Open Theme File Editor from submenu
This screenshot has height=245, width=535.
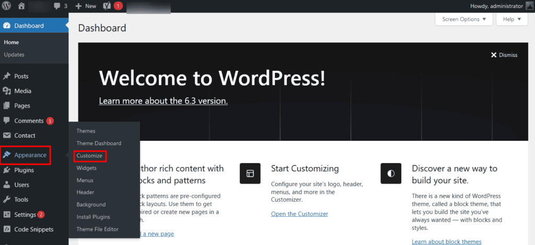click(x=97, y=229)
